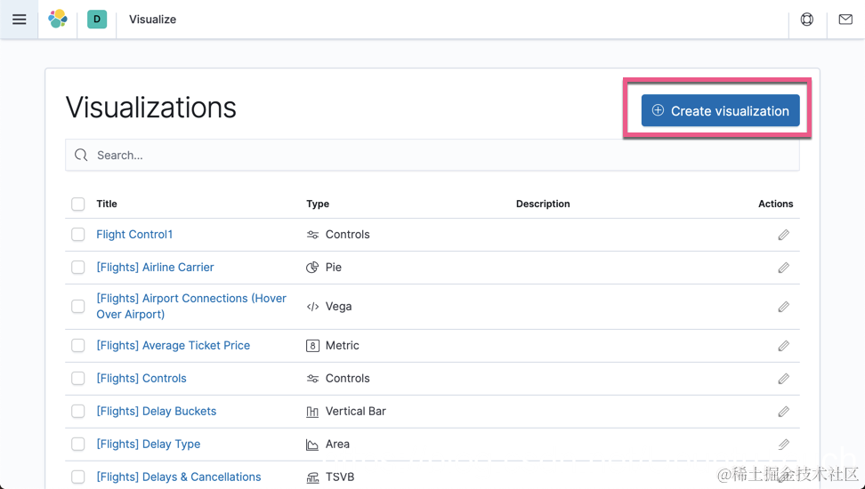Edit [Flights] Controls pencil icon
Image resolution: width=865 pixels, height=489 pixels.
click(x=783, y=379)
